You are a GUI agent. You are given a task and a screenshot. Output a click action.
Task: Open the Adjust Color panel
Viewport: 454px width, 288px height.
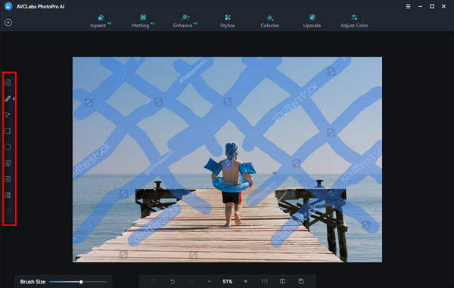(x=354, y=21)
